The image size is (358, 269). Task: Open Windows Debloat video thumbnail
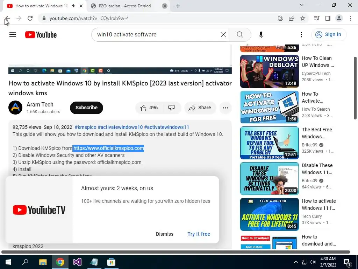point(270,71)
